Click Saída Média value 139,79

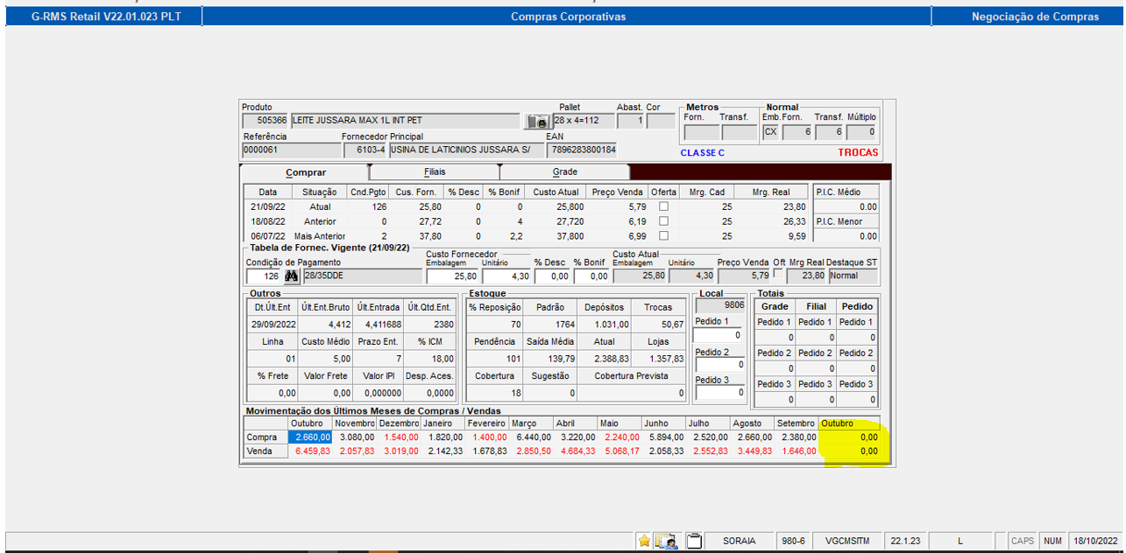[x=551, y=358]
